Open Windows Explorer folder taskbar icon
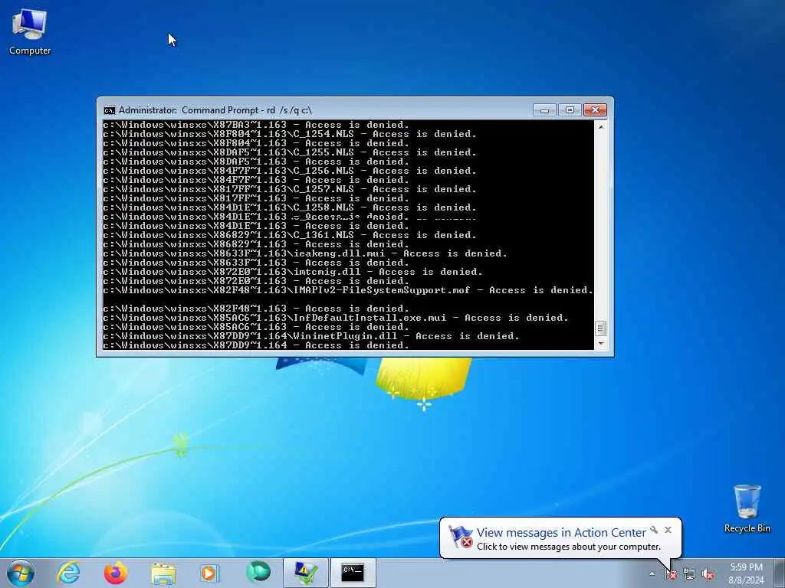785x588 pixels. pos(163,573)
